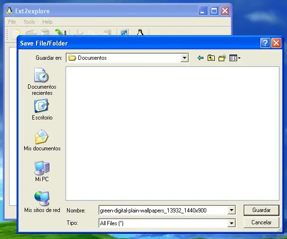
Task: Jump to Escritorio location
Action: coord(42,110)
